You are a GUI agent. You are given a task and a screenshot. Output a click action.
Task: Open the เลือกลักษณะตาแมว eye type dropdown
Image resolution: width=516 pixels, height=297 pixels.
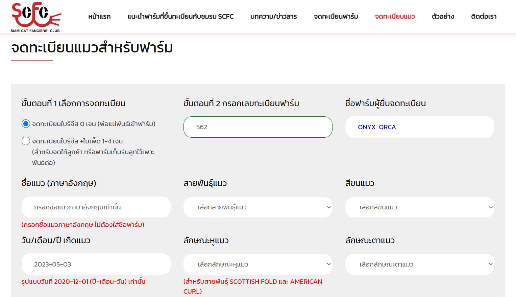(x=419, y=264)
